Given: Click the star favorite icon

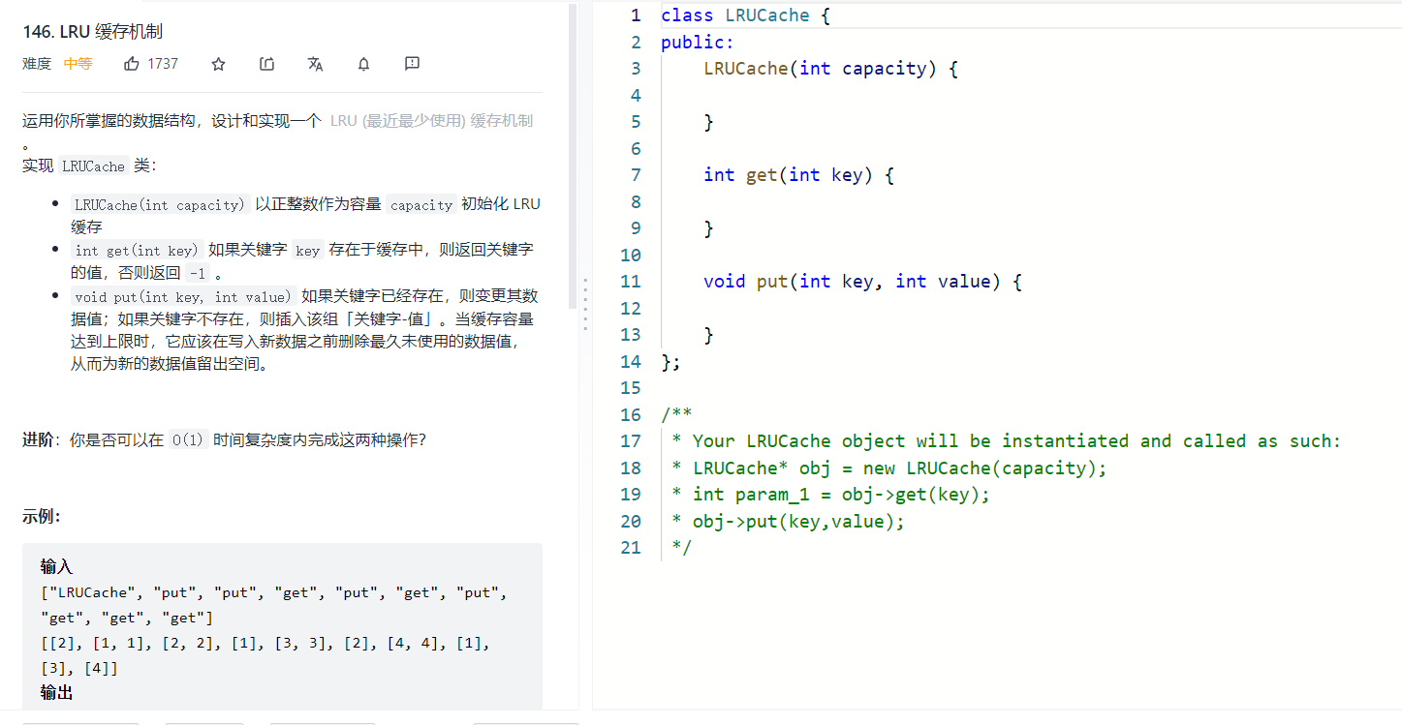Looking at the screenshot, I should [218, 64].
